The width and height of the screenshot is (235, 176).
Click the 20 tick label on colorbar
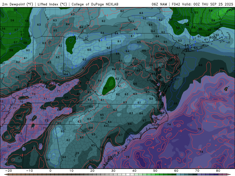92,171
